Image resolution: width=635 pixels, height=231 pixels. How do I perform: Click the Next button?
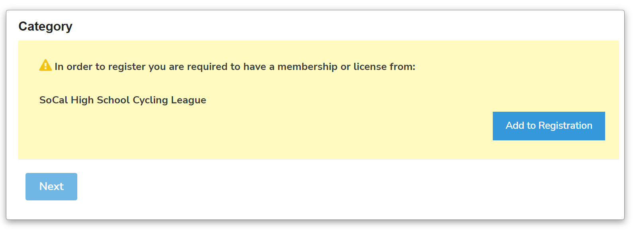51,186
